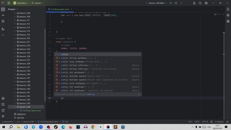
Task: Click 'lesson_148' breadcrumb
Action: pos(29,122)
